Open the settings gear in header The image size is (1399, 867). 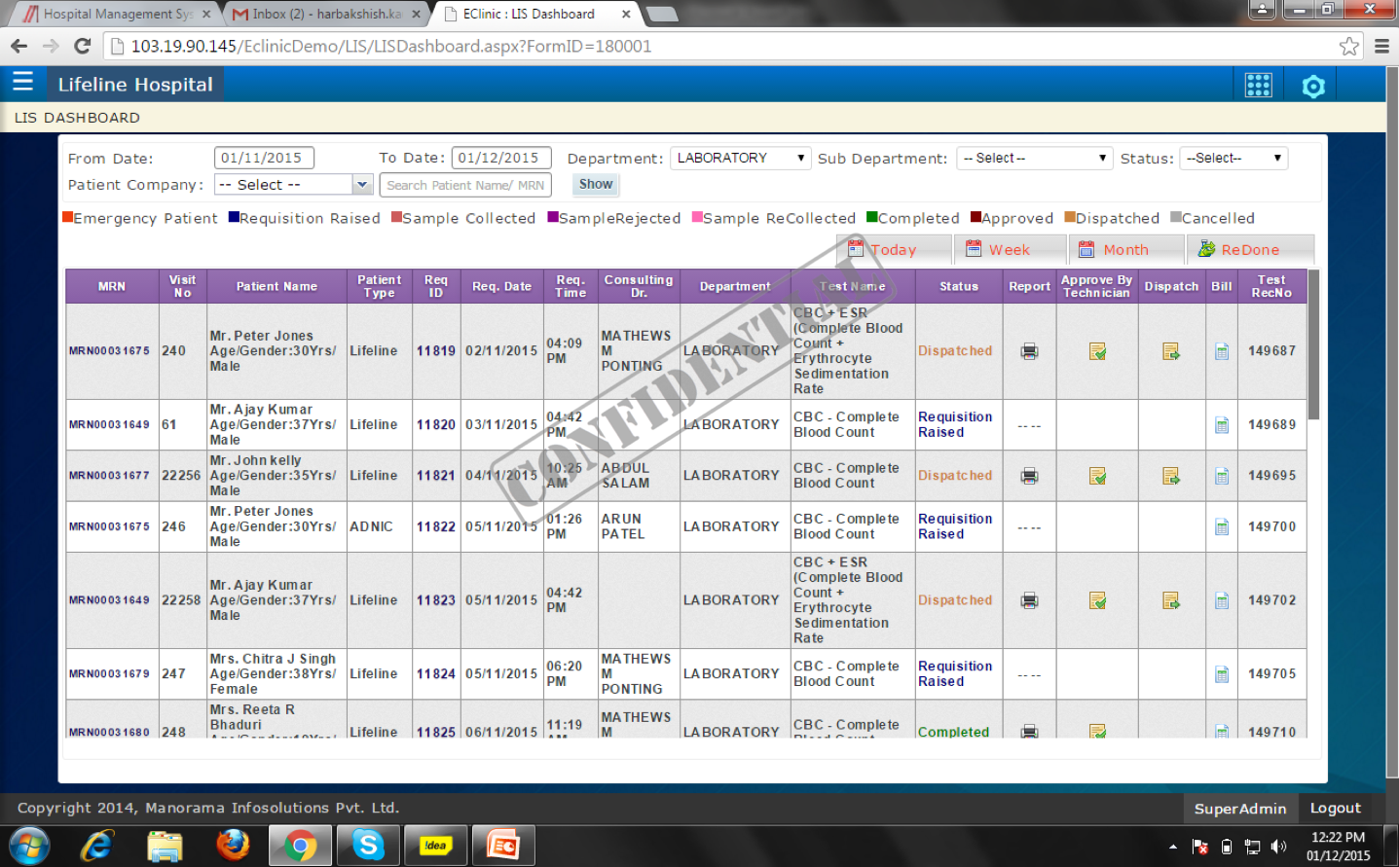pyautogui.click(x=1313, y=87)
